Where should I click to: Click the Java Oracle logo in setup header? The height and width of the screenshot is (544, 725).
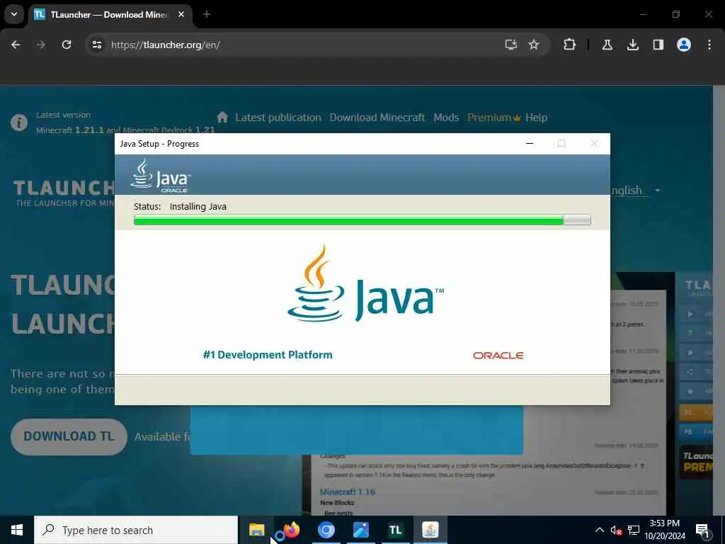[x=161, y=176]
